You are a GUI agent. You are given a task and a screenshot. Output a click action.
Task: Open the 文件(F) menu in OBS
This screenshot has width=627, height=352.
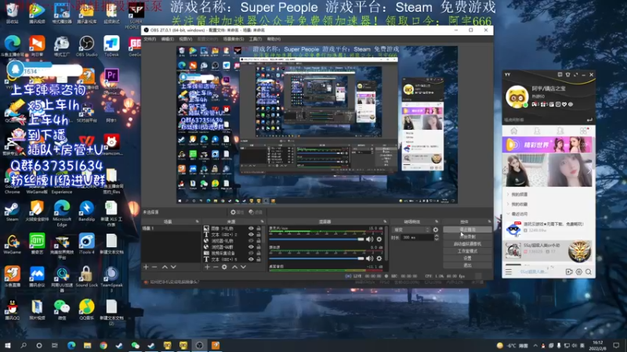click(150, 39)
